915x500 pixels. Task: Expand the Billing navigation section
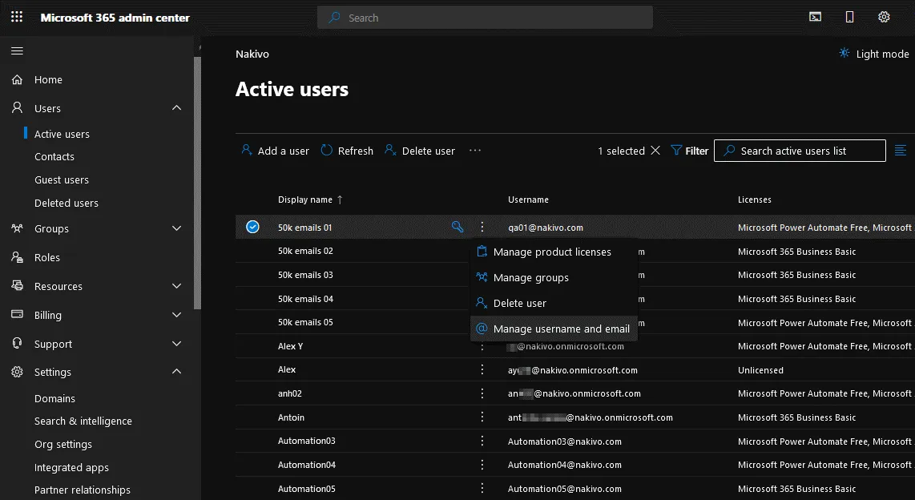177,315
